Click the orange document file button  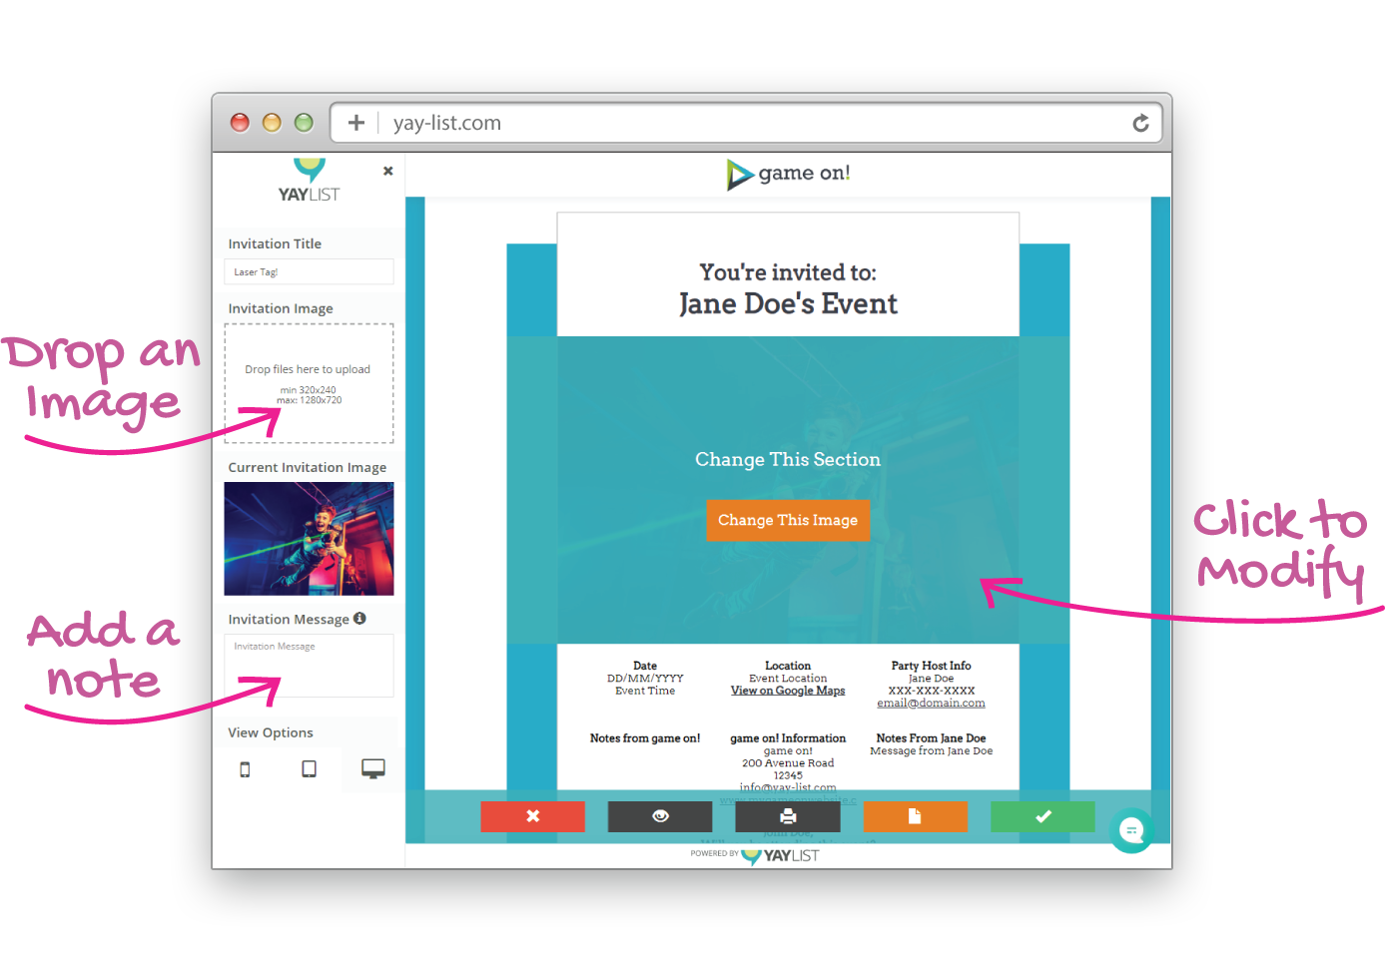tap(916, 816)
